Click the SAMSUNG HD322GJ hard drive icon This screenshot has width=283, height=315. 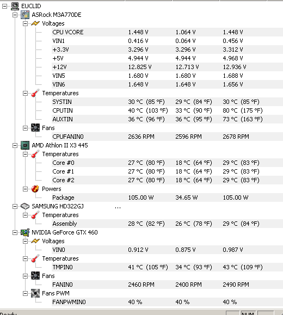pyautogui.click(x=25, y=206)
